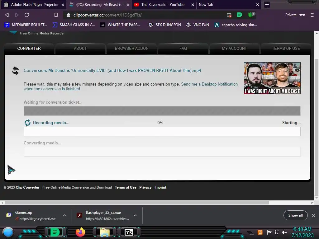319x239 pixels.
Task: Expand the flashplayer_32_sa.exe download options chevron
Action: [x=135, y=215]
